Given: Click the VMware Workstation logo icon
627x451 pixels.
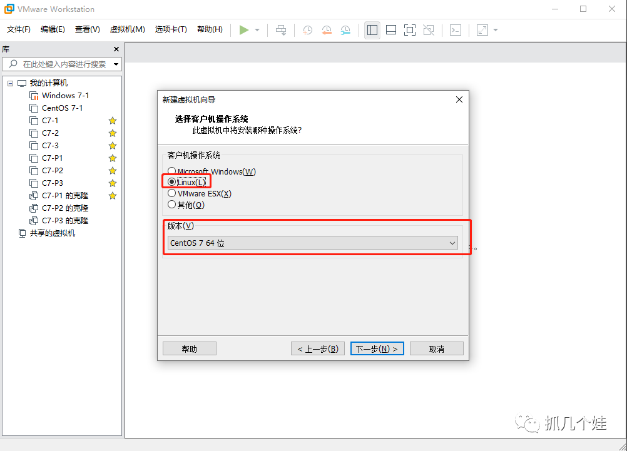Looking at the screenshot, I should pos(9,9).
